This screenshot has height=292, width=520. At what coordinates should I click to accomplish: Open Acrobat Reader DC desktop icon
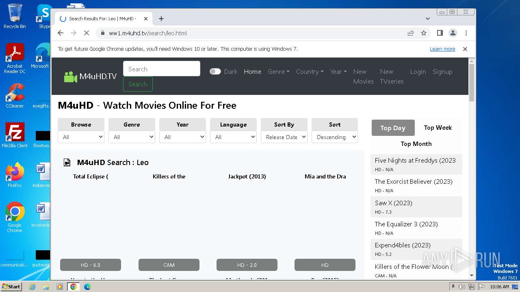pyautogui.click(x=15, y=59)
